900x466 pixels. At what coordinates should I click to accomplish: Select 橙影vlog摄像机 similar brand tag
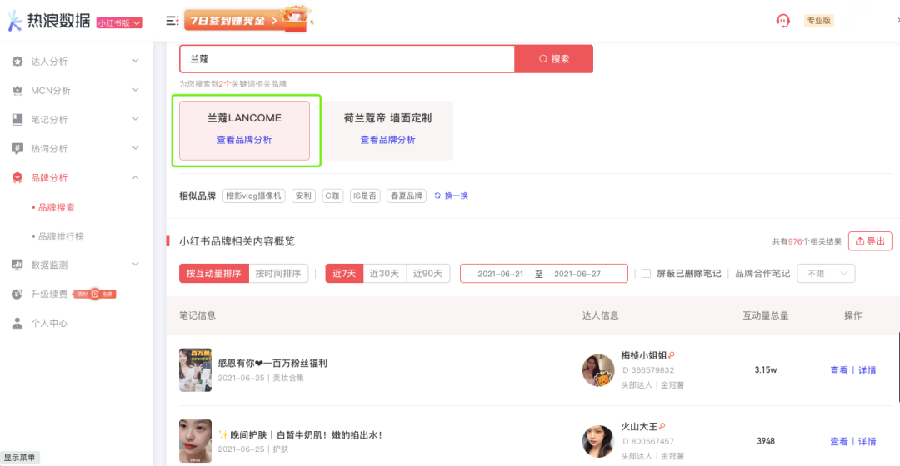(x=253, y=196)
